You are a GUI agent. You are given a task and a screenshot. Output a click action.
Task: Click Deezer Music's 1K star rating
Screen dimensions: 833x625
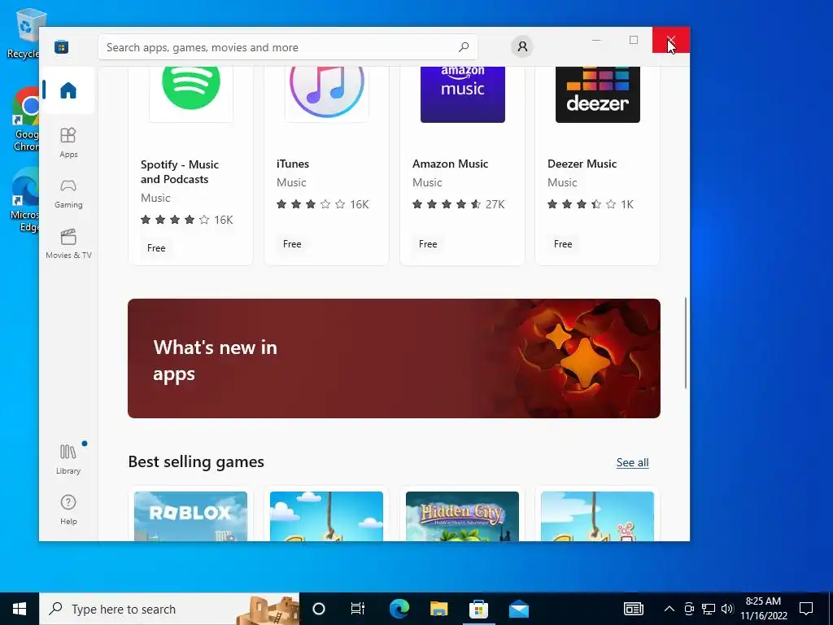591,204
